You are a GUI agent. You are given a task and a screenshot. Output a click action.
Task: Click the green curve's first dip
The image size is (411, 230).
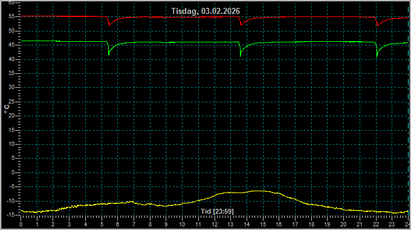pyautogui.click(x=109, y=54)
